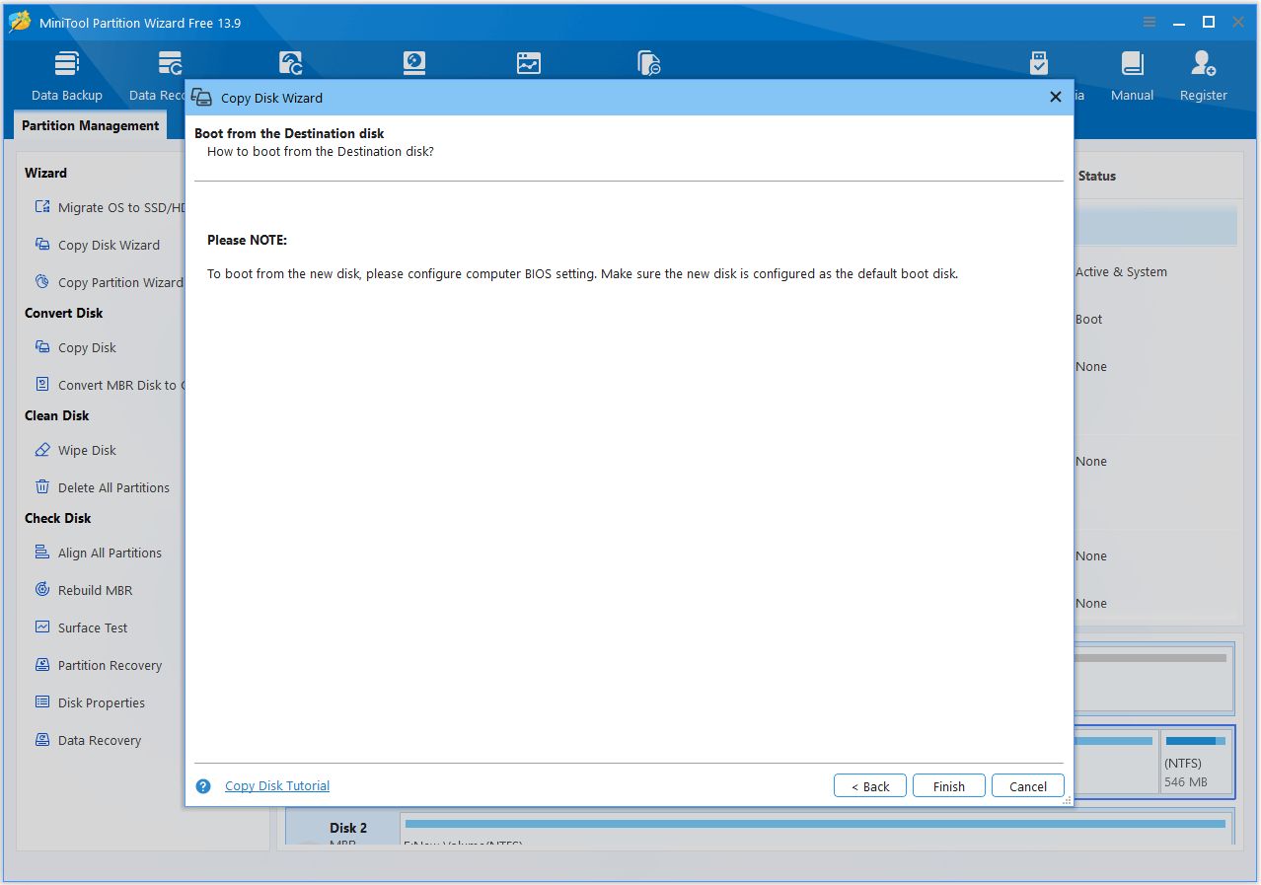Open the Data Recovery toolbar icon
This screenshot has height=885, width=1261.
pos(170,64)
